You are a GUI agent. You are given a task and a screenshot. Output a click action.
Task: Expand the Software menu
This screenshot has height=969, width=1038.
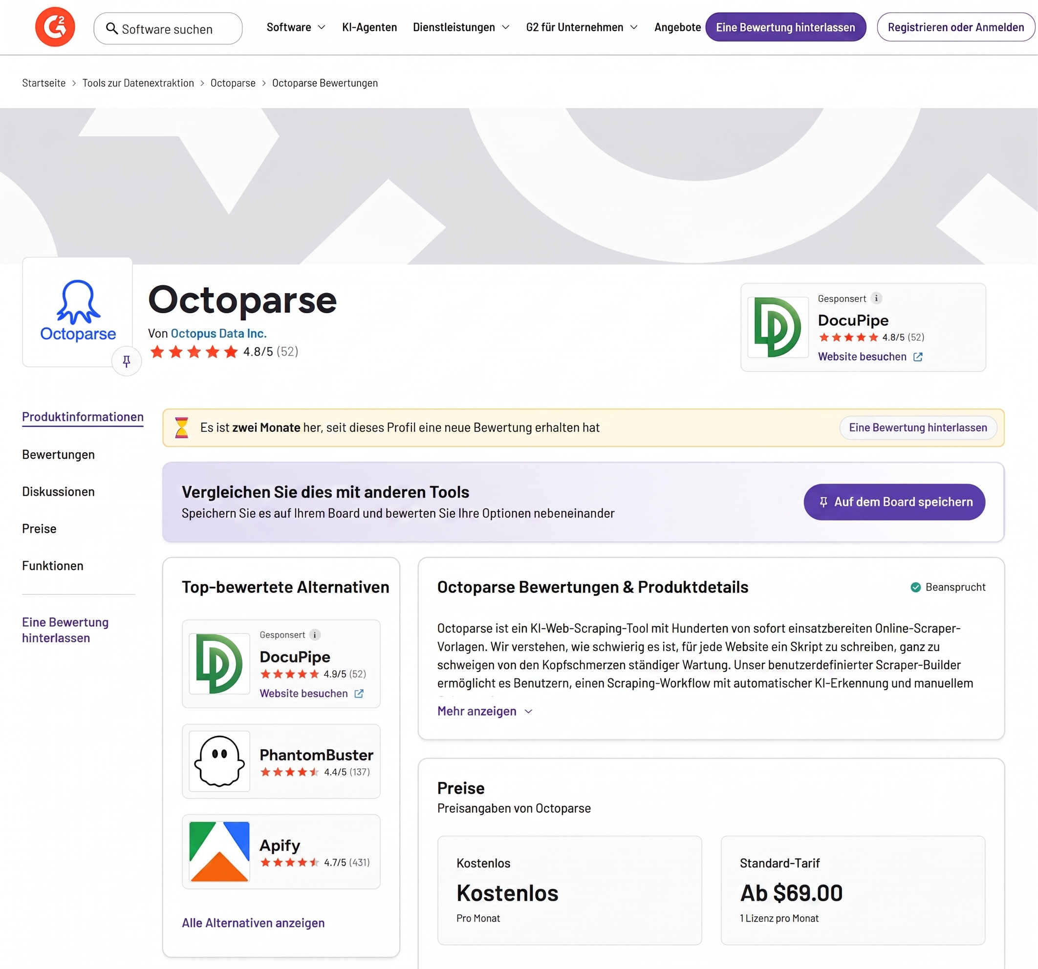[x=296, y=27]
